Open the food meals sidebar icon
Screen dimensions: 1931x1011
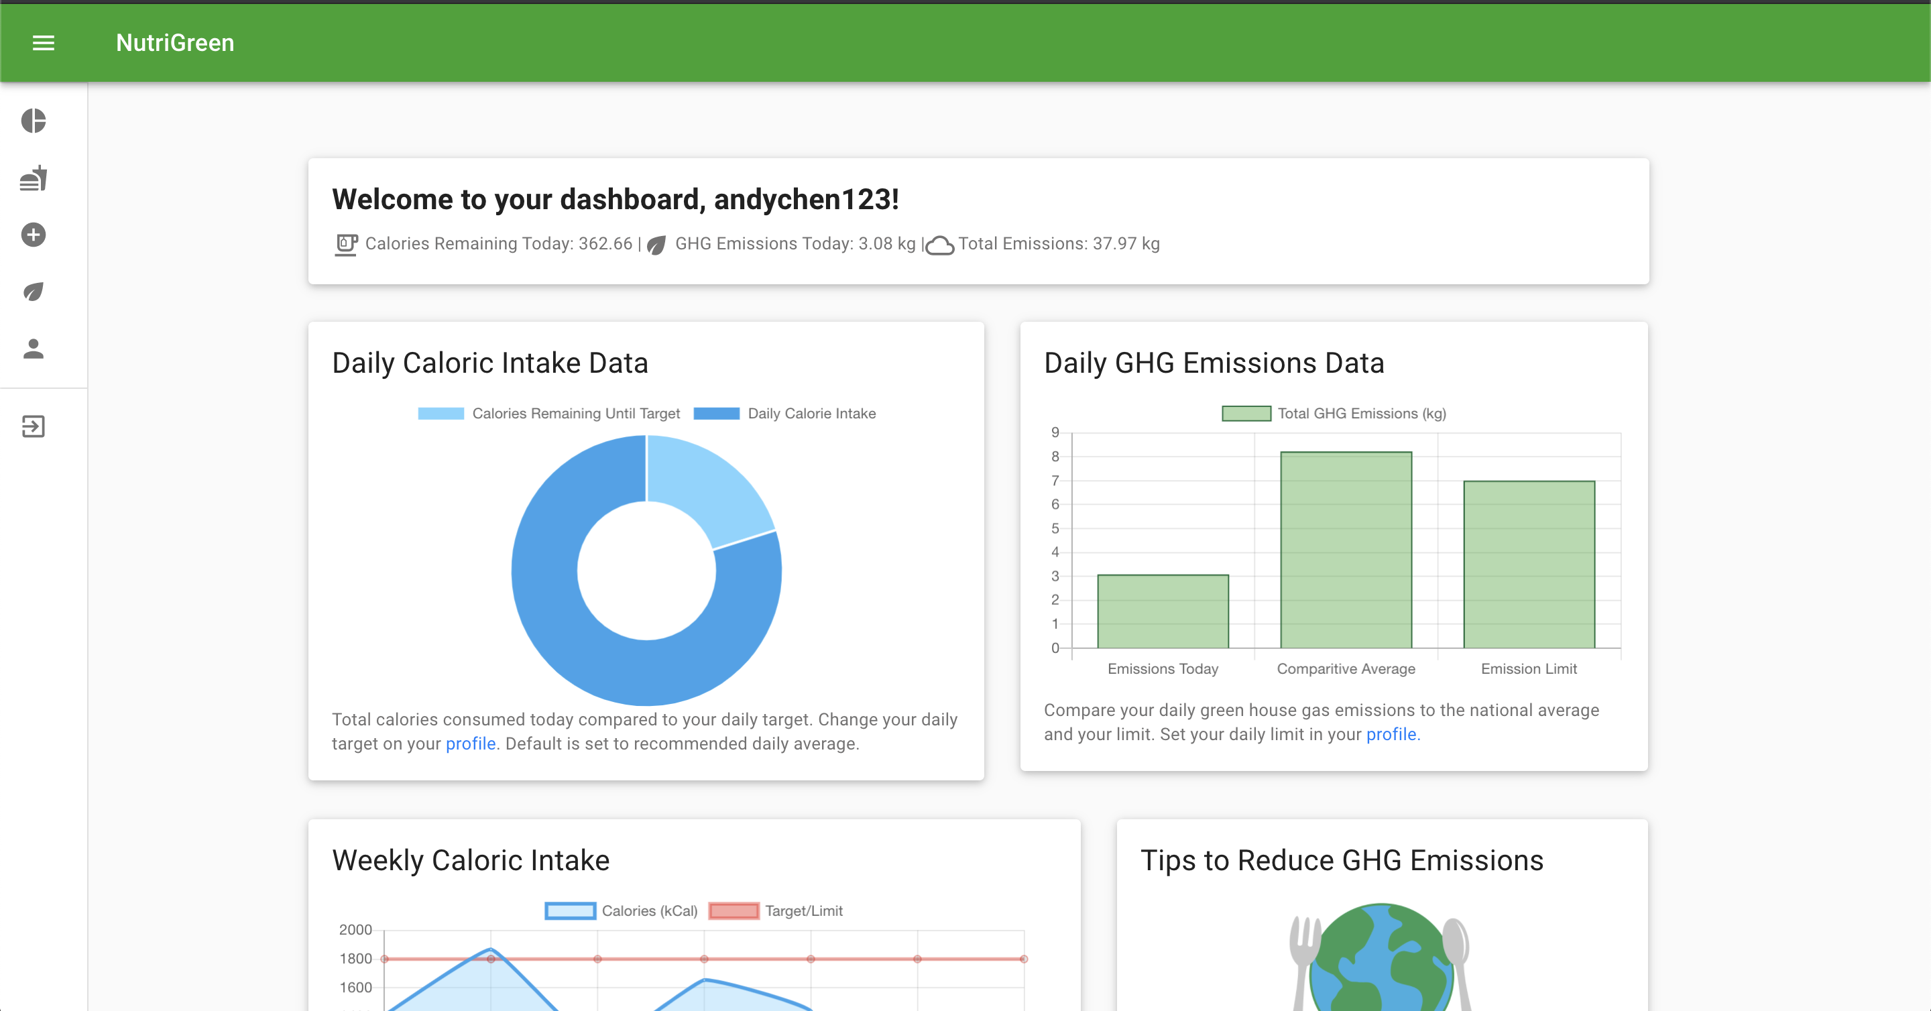pyautogui.click(x=34, y=178)
